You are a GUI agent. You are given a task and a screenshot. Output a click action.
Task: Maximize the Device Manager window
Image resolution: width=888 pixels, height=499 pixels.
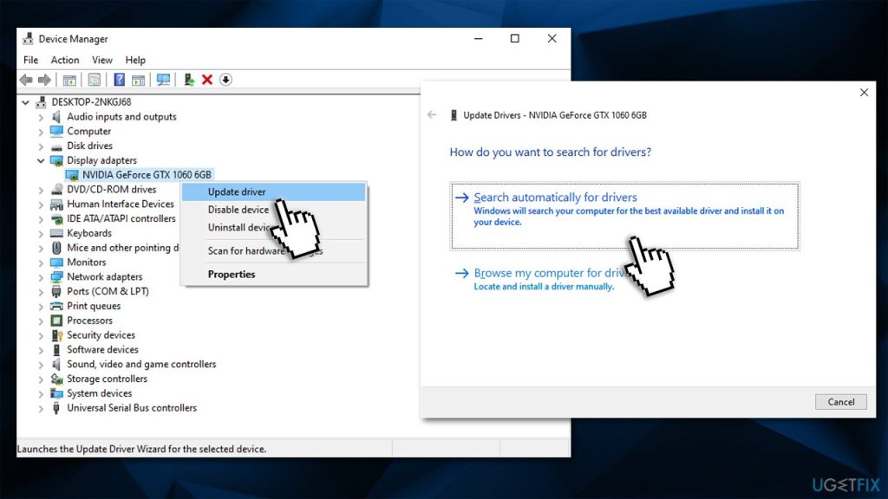515,38
